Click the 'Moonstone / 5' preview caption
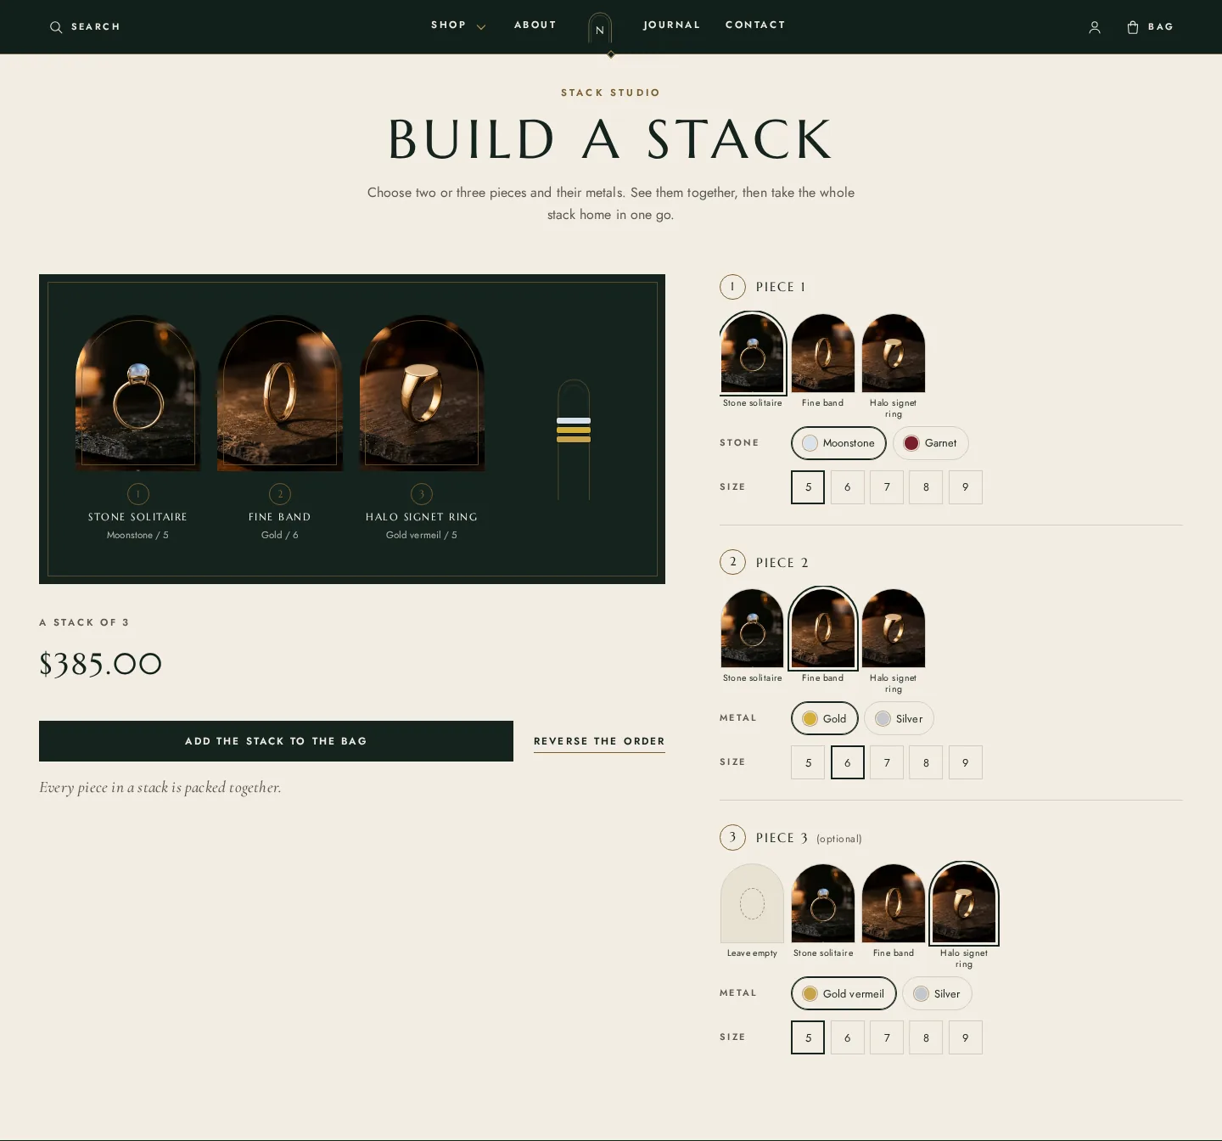 click(137, 535)
